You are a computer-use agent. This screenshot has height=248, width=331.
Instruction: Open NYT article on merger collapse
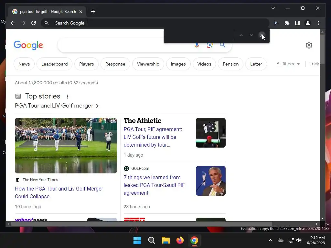tap(59, 192)
